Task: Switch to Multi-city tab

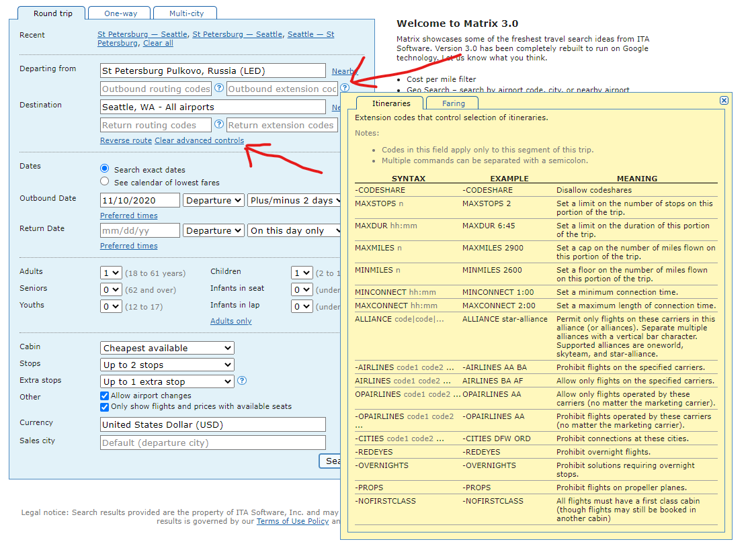Action: tap(186, 13)
